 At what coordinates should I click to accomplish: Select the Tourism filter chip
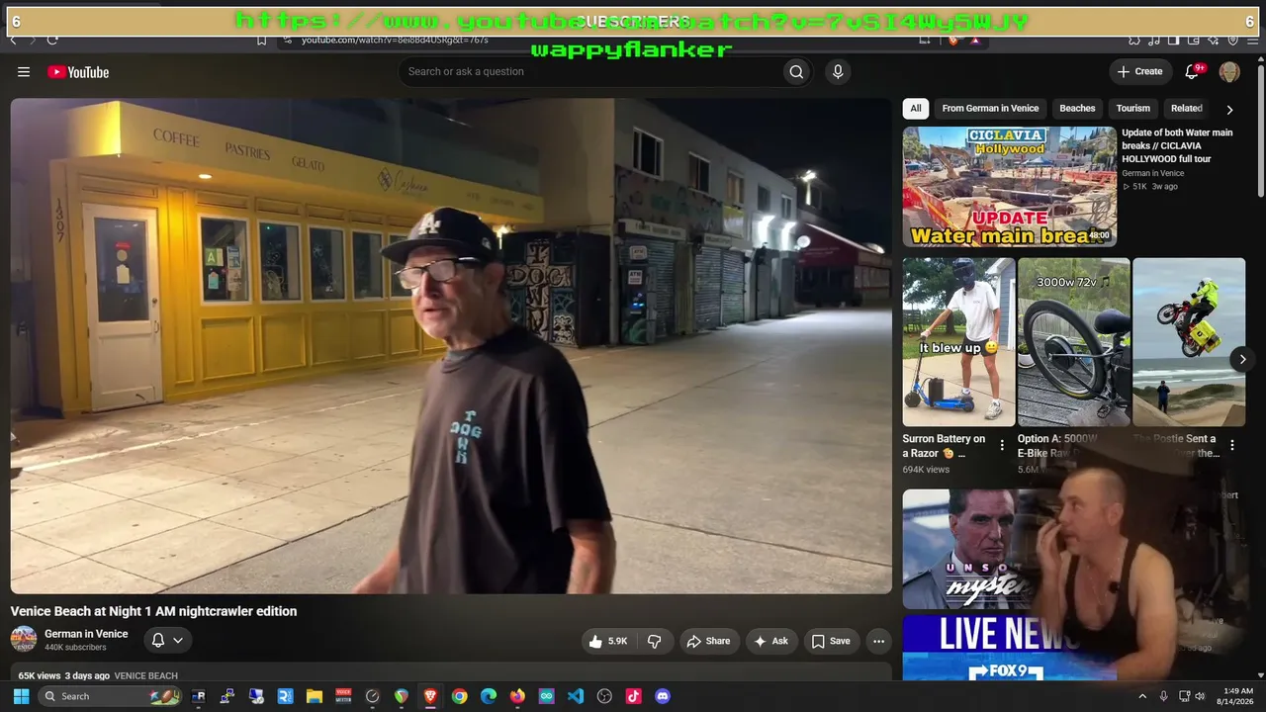pos(1133,109)
